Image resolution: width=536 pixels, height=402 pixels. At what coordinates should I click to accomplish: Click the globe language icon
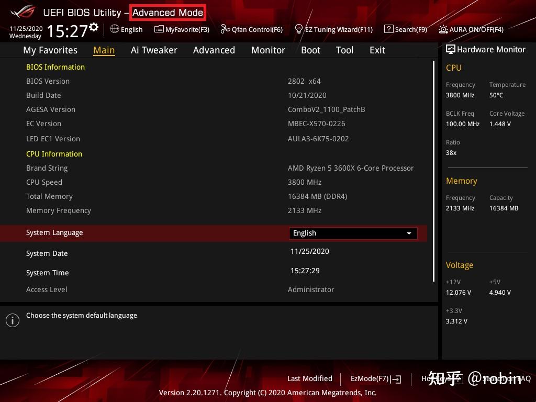pos(115,29)
